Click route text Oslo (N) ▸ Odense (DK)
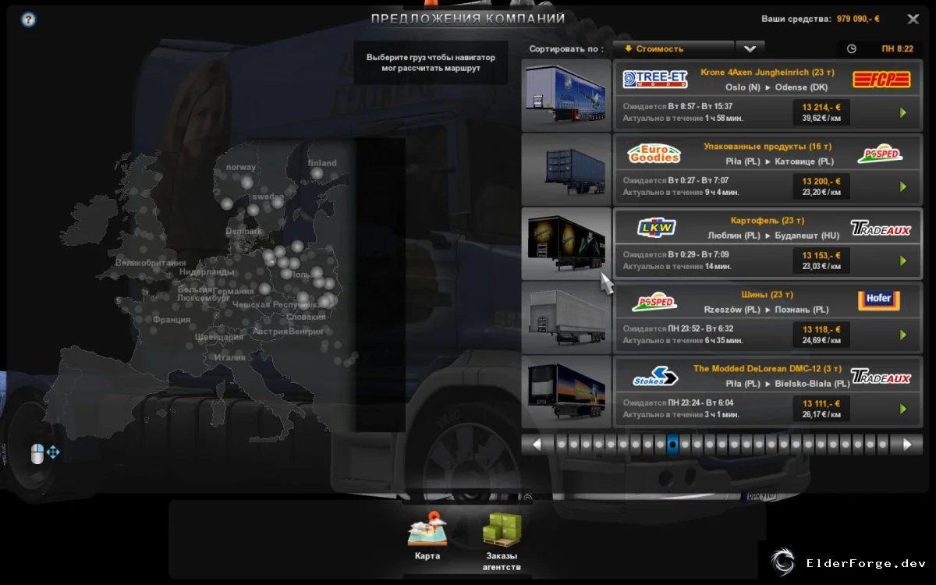Image resolution: width=936 pixels, height=585 pixels. point(777,87)
